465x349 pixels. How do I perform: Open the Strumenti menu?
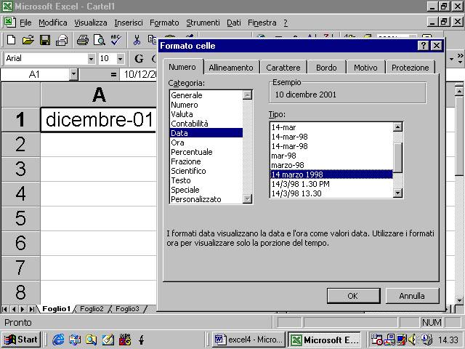[x=203, y=23]
